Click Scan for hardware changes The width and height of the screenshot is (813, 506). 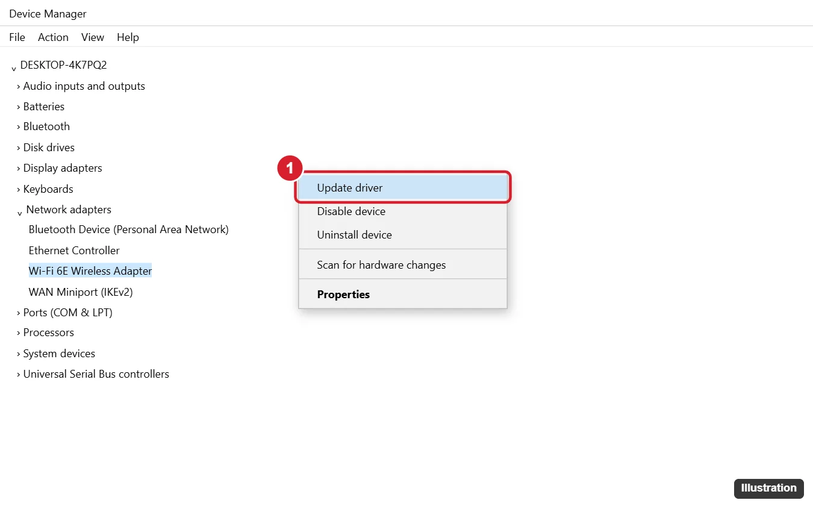pyautogui.click(x=403, y=265)
